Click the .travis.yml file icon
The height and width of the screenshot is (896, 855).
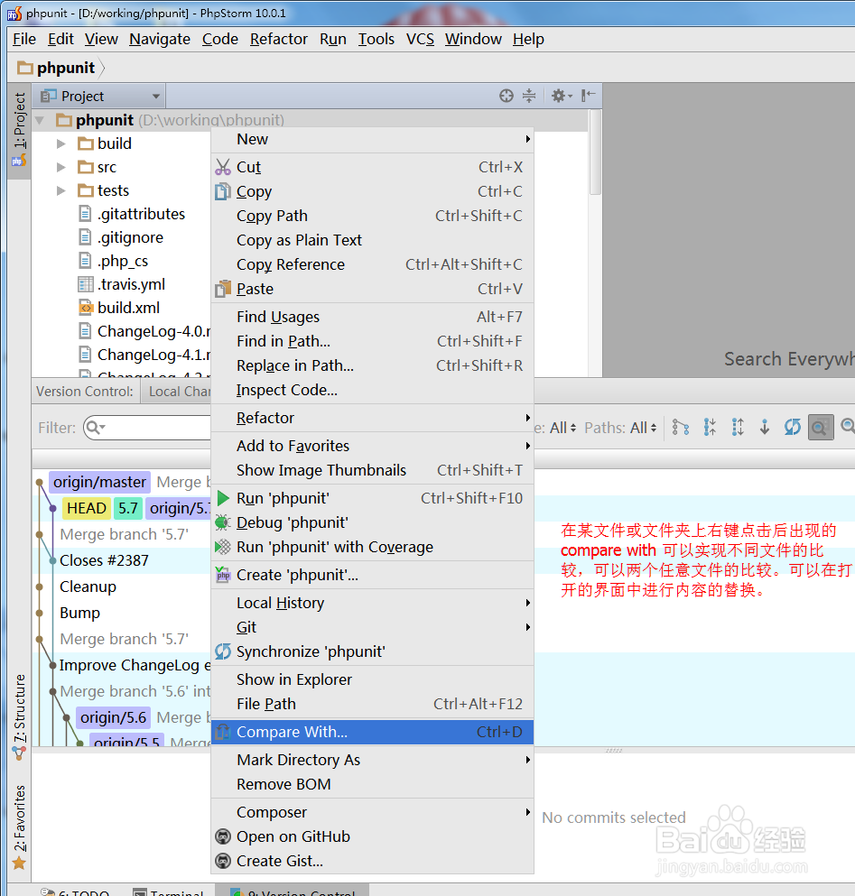pos(85,284)
